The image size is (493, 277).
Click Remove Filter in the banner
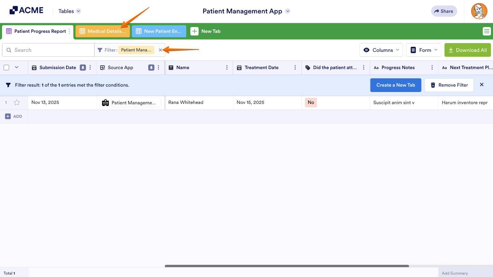click(449, 85)
